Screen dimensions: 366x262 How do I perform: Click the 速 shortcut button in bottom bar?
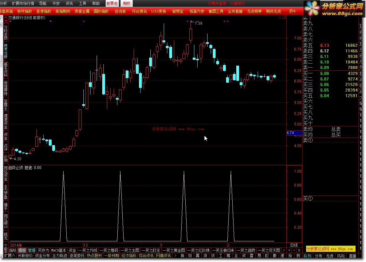tap(282, 256)
